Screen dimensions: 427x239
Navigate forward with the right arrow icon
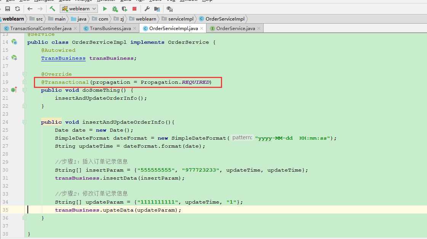point(40,9)
